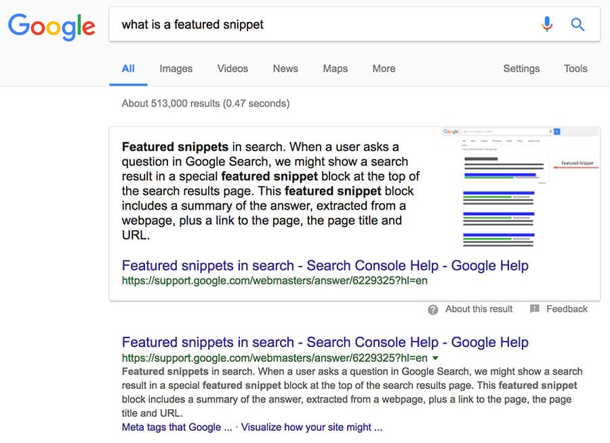Image resolution: width=610 pixels, height=443 pixels.
Task: Click the Google logo
Action: 52,27
